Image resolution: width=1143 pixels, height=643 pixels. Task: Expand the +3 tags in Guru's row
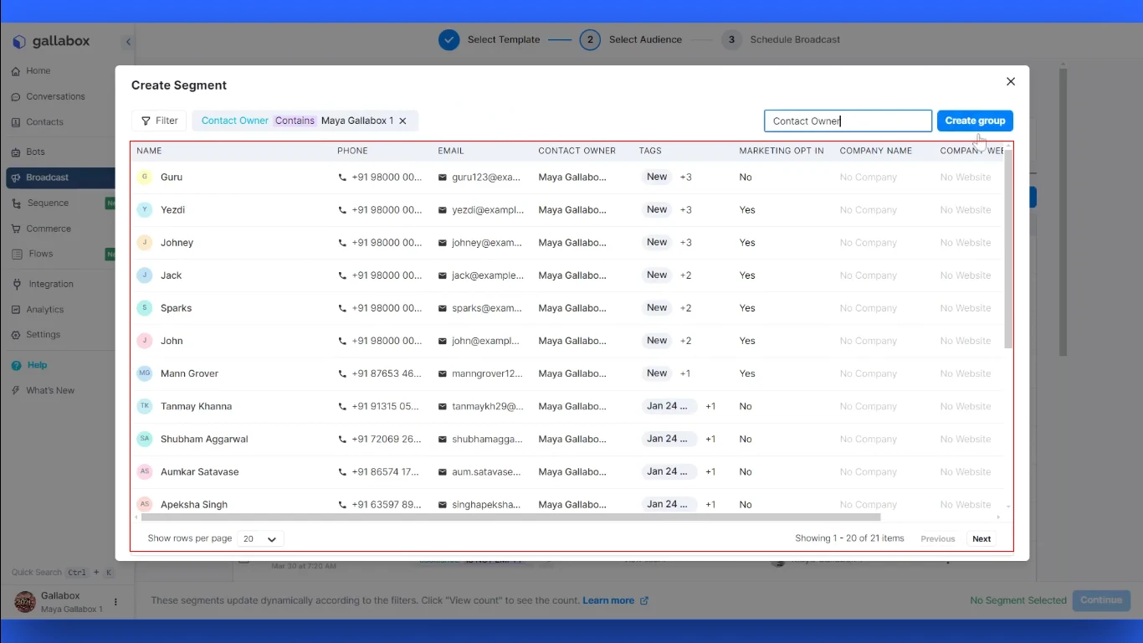[685, 177]
